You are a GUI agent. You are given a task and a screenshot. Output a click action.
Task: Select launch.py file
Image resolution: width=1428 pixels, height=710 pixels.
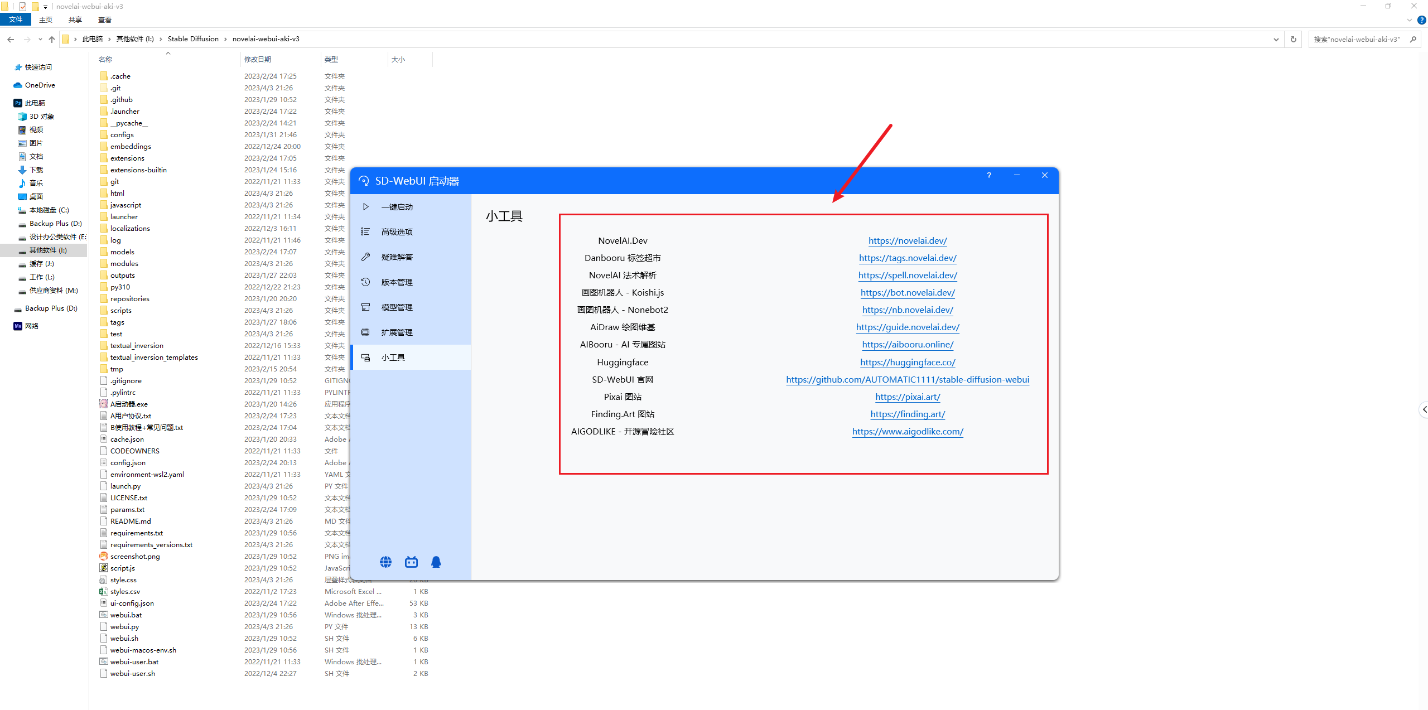120,486
